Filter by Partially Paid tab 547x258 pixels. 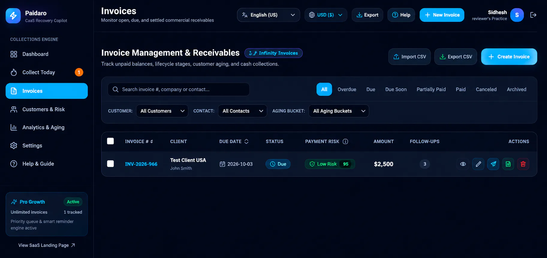click(431, 89)
